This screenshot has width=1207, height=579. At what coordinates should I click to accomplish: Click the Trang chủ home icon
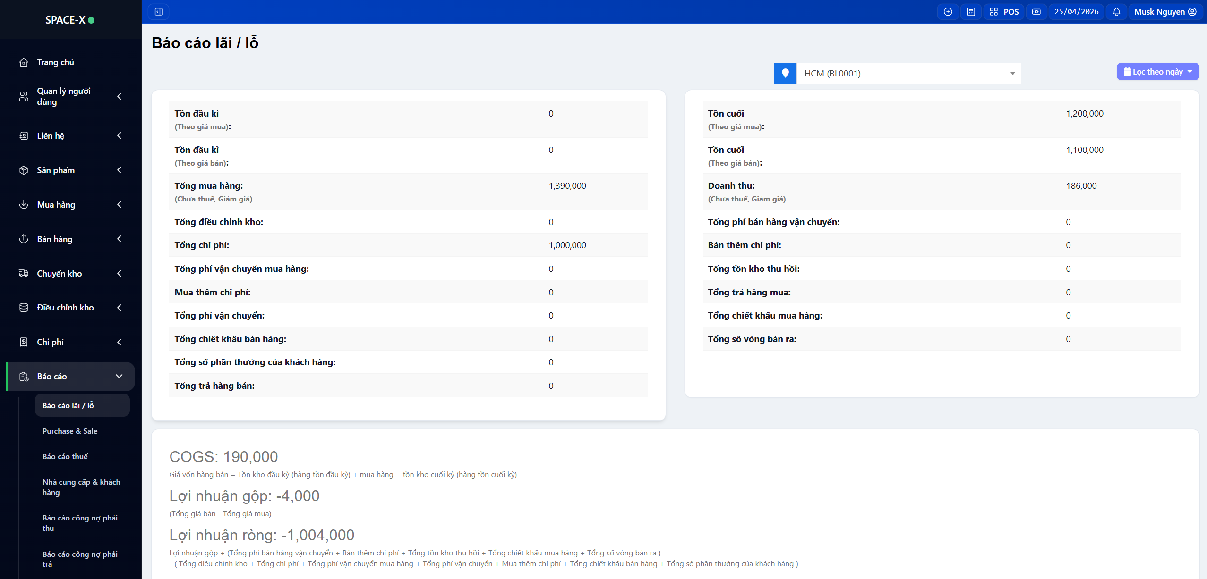24,62
